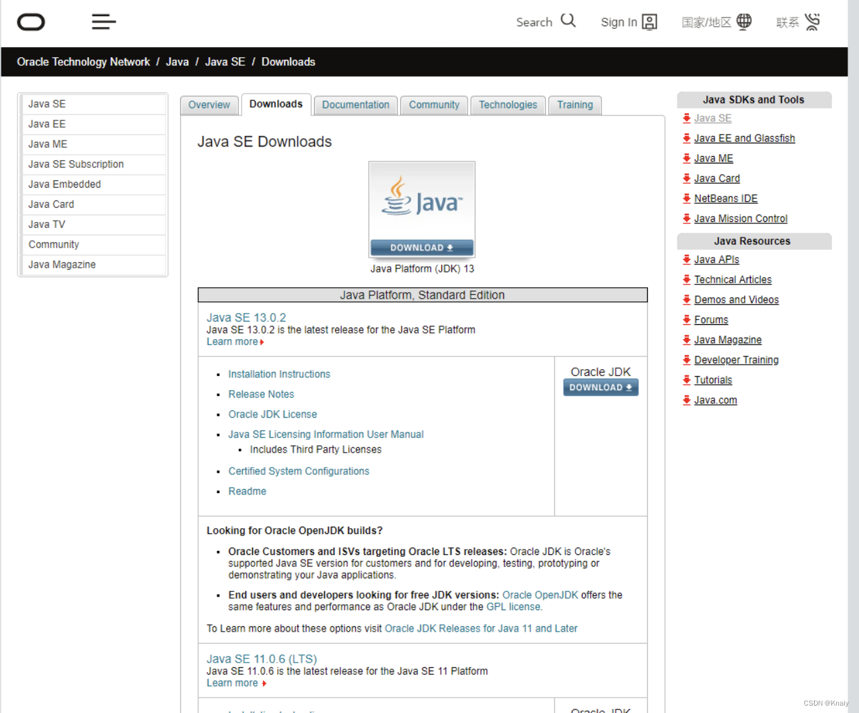The width and height of the screenshot is (859, 713).
Task: Select Java EE in left sidebar
Action: 93,124
